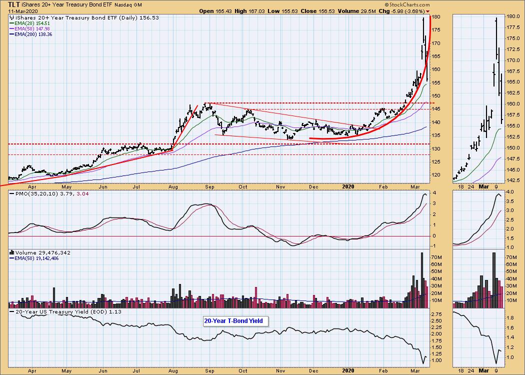Click the candlestick icon in the price legend
Image resolution: width=525 pixels, height=375 pixels.
11,17
